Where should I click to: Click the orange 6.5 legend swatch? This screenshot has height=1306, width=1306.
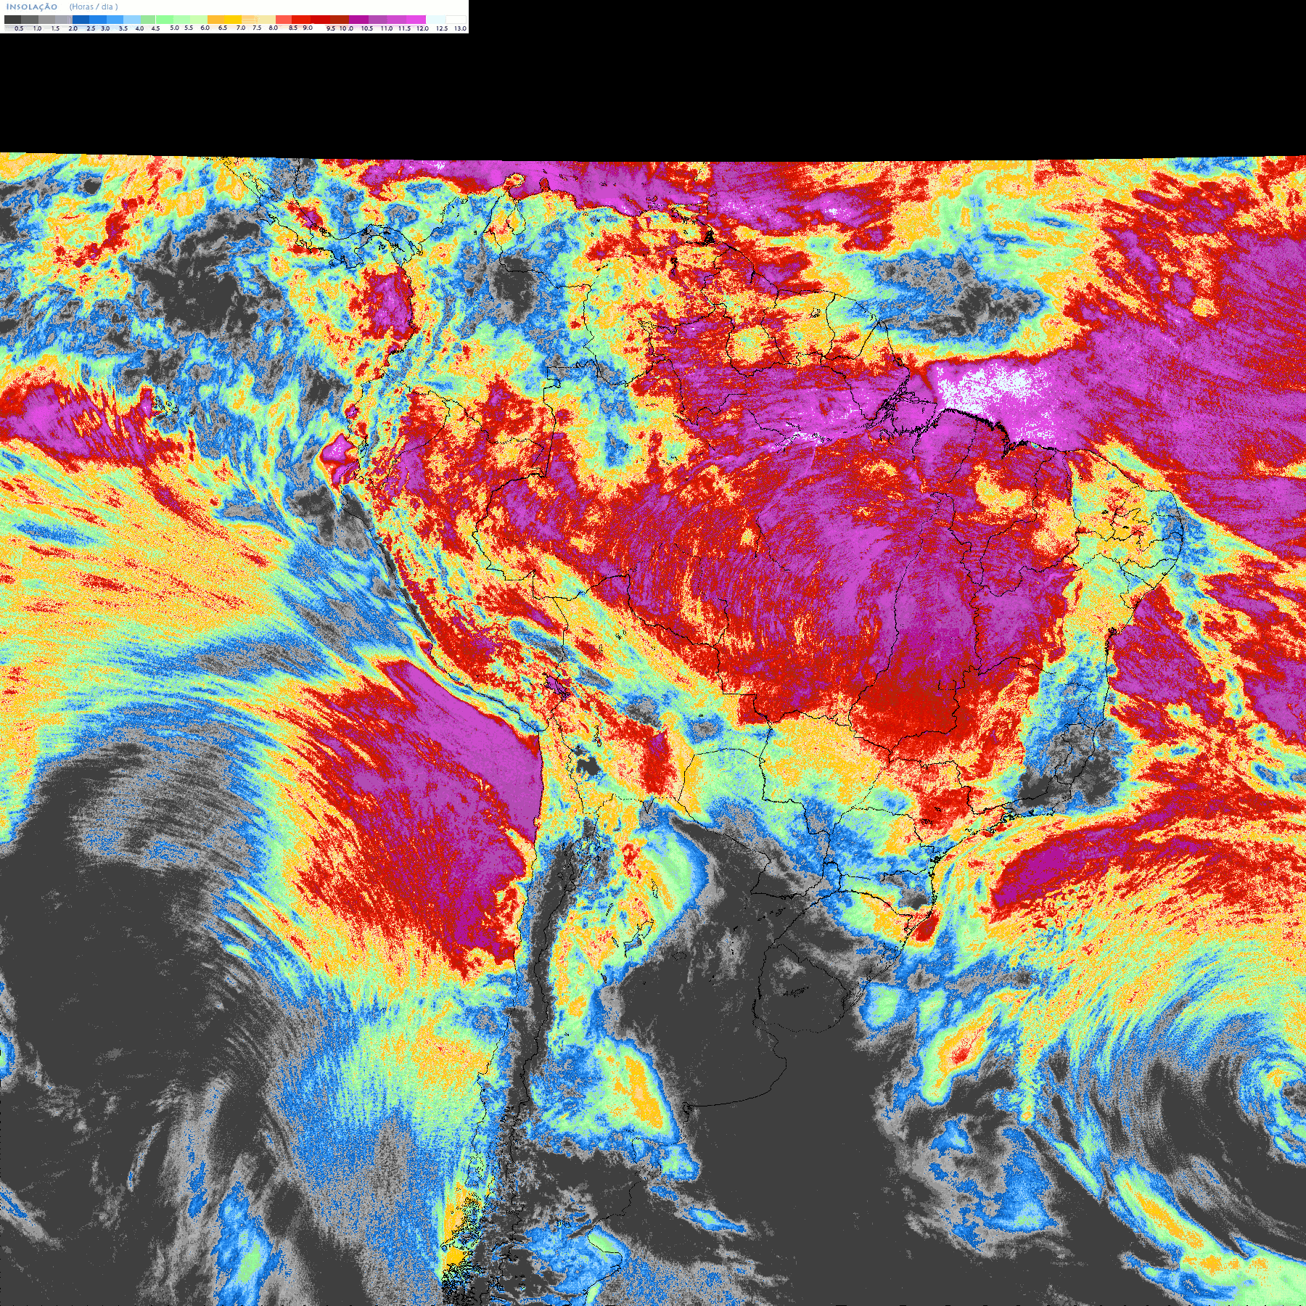coord(215,20)
